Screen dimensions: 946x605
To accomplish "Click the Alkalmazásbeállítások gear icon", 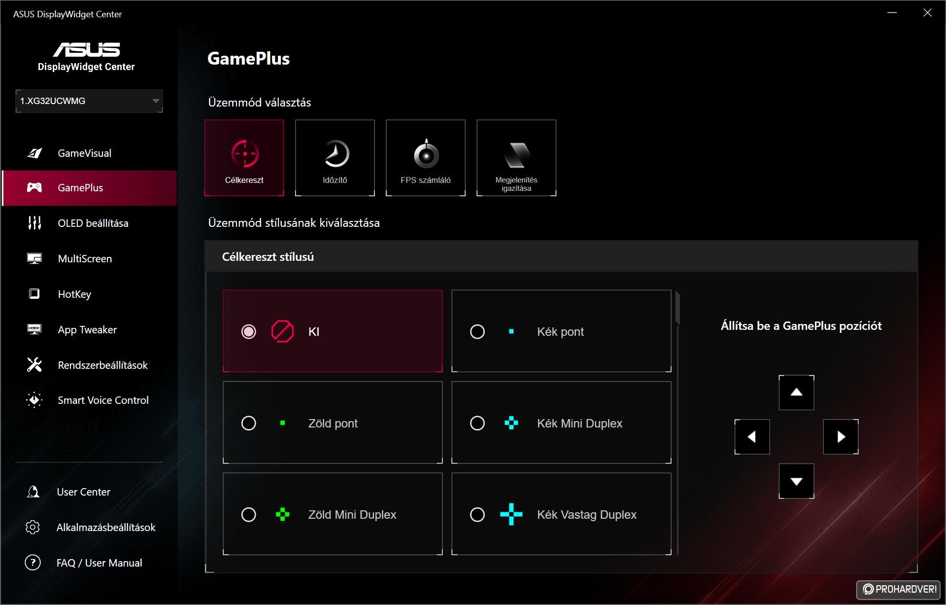I will coord(33,527).
